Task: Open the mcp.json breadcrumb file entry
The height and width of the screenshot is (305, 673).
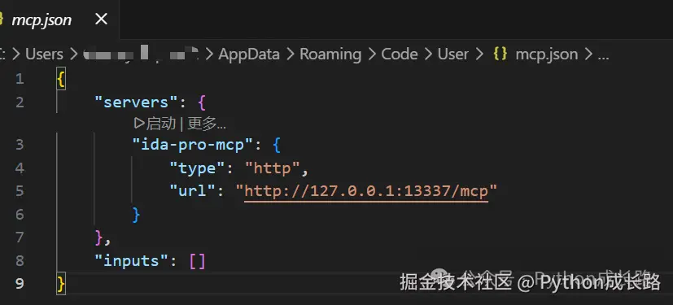Action: coord(546,54)
